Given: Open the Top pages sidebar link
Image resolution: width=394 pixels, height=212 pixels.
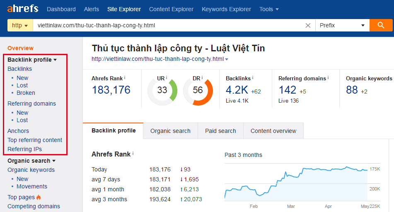Looking at the screenshot, I should [21, 197].
